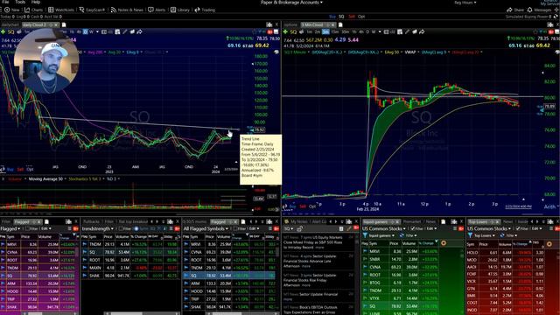Click the green plus icon on the left chart

click(3, 32)
